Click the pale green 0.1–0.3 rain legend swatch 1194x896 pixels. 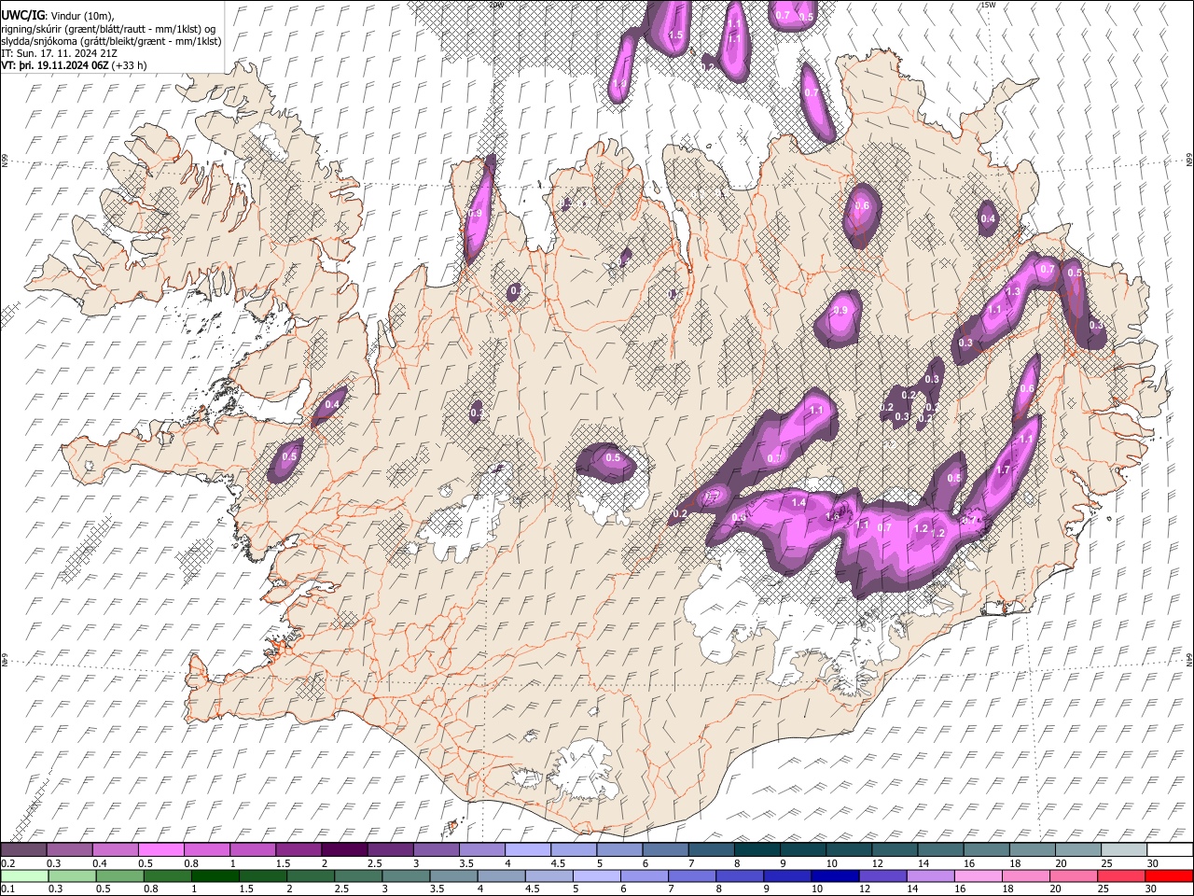pos(22,875)
